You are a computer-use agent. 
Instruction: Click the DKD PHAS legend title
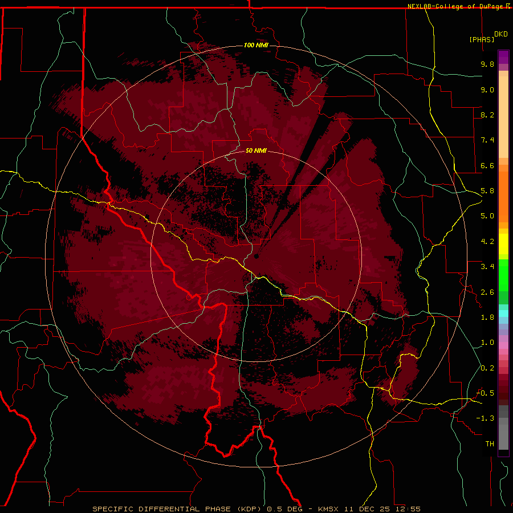click(488, 36)
